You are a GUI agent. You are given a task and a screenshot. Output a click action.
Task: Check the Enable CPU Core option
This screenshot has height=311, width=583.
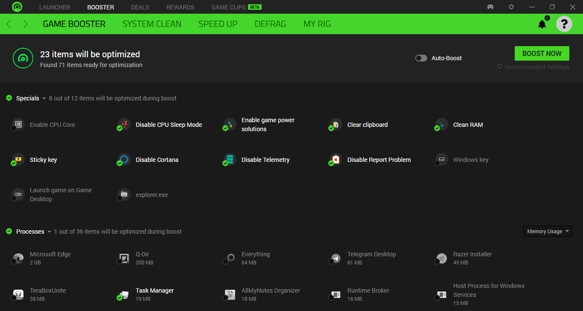click(14, 128)
